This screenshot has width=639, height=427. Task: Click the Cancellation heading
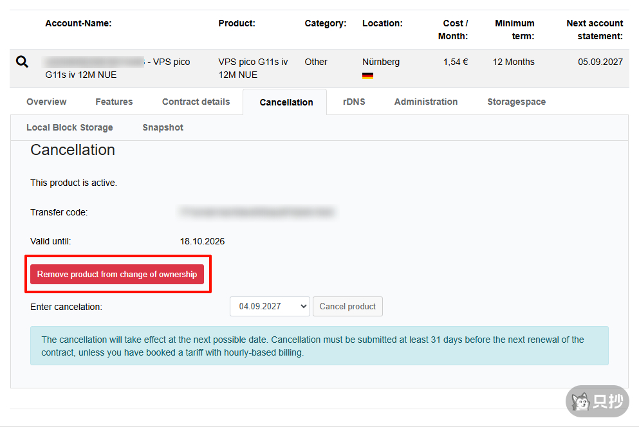(x=73, y=150)
